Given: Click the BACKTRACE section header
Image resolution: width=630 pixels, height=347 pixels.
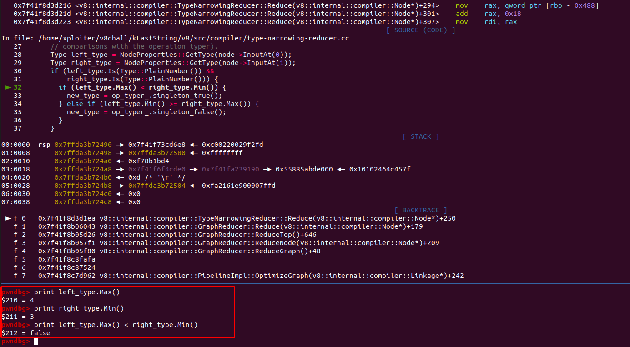Looking at the screenshot, I should pos(421,210).
